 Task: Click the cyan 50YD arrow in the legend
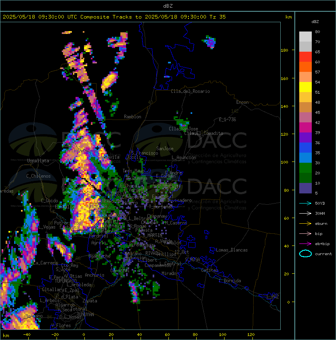(x=305, y=204)
